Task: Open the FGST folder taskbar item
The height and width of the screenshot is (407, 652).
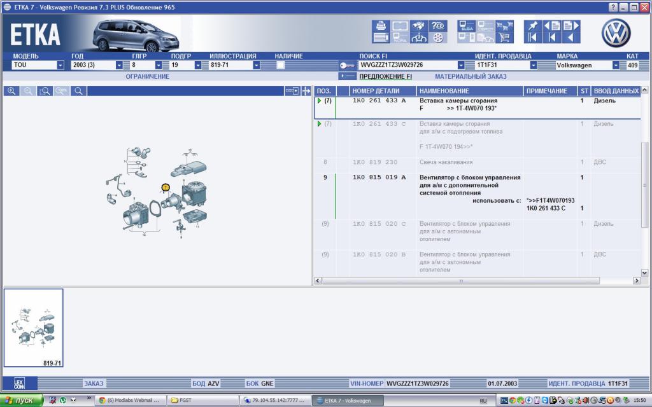Action: (204, 401)
